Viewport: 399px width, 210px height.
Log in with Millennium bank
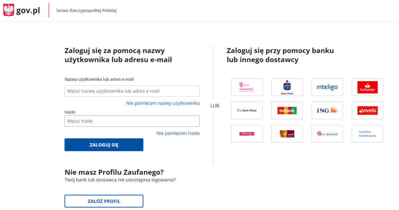click(247, 134)
